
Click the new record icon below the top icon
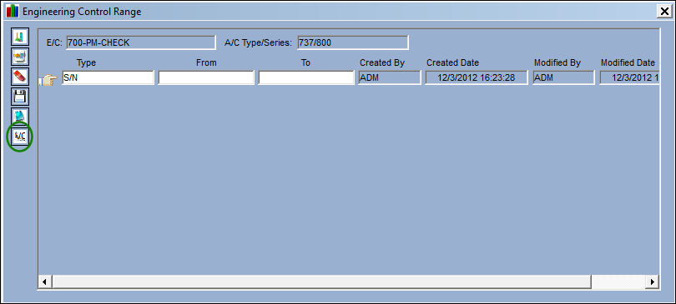click(20, 57)
